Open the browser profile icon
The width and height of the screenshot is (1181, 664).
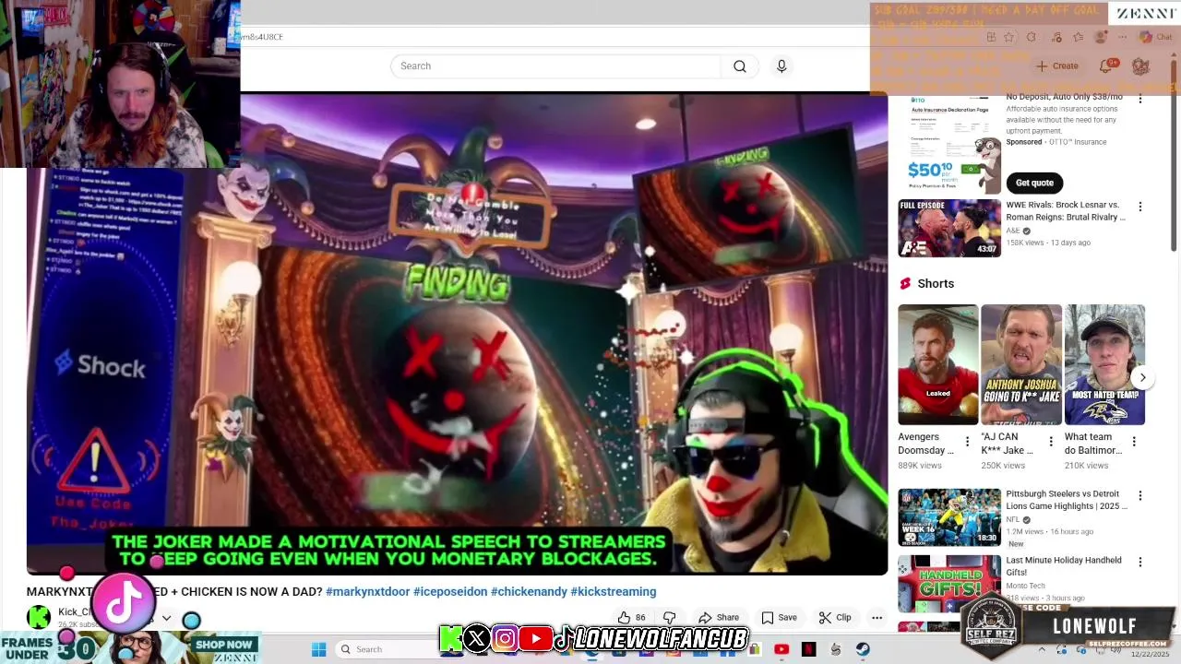[1100, 37]
